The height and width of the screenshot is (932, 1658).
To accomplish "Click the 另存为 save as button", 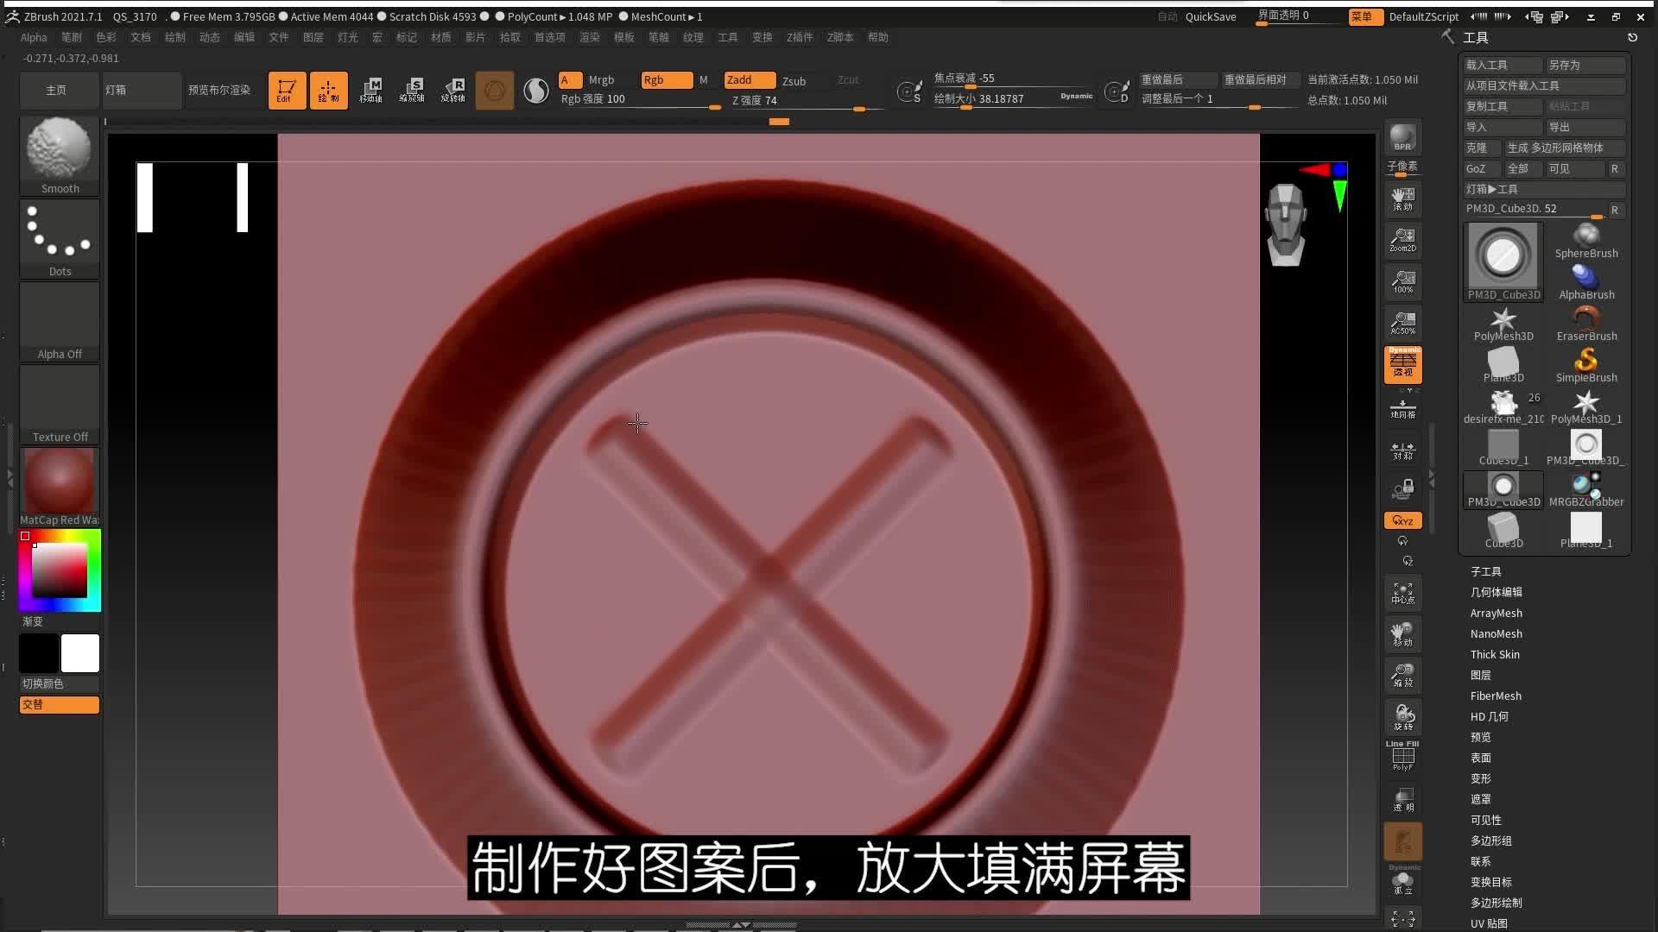I will (1585, 65).
